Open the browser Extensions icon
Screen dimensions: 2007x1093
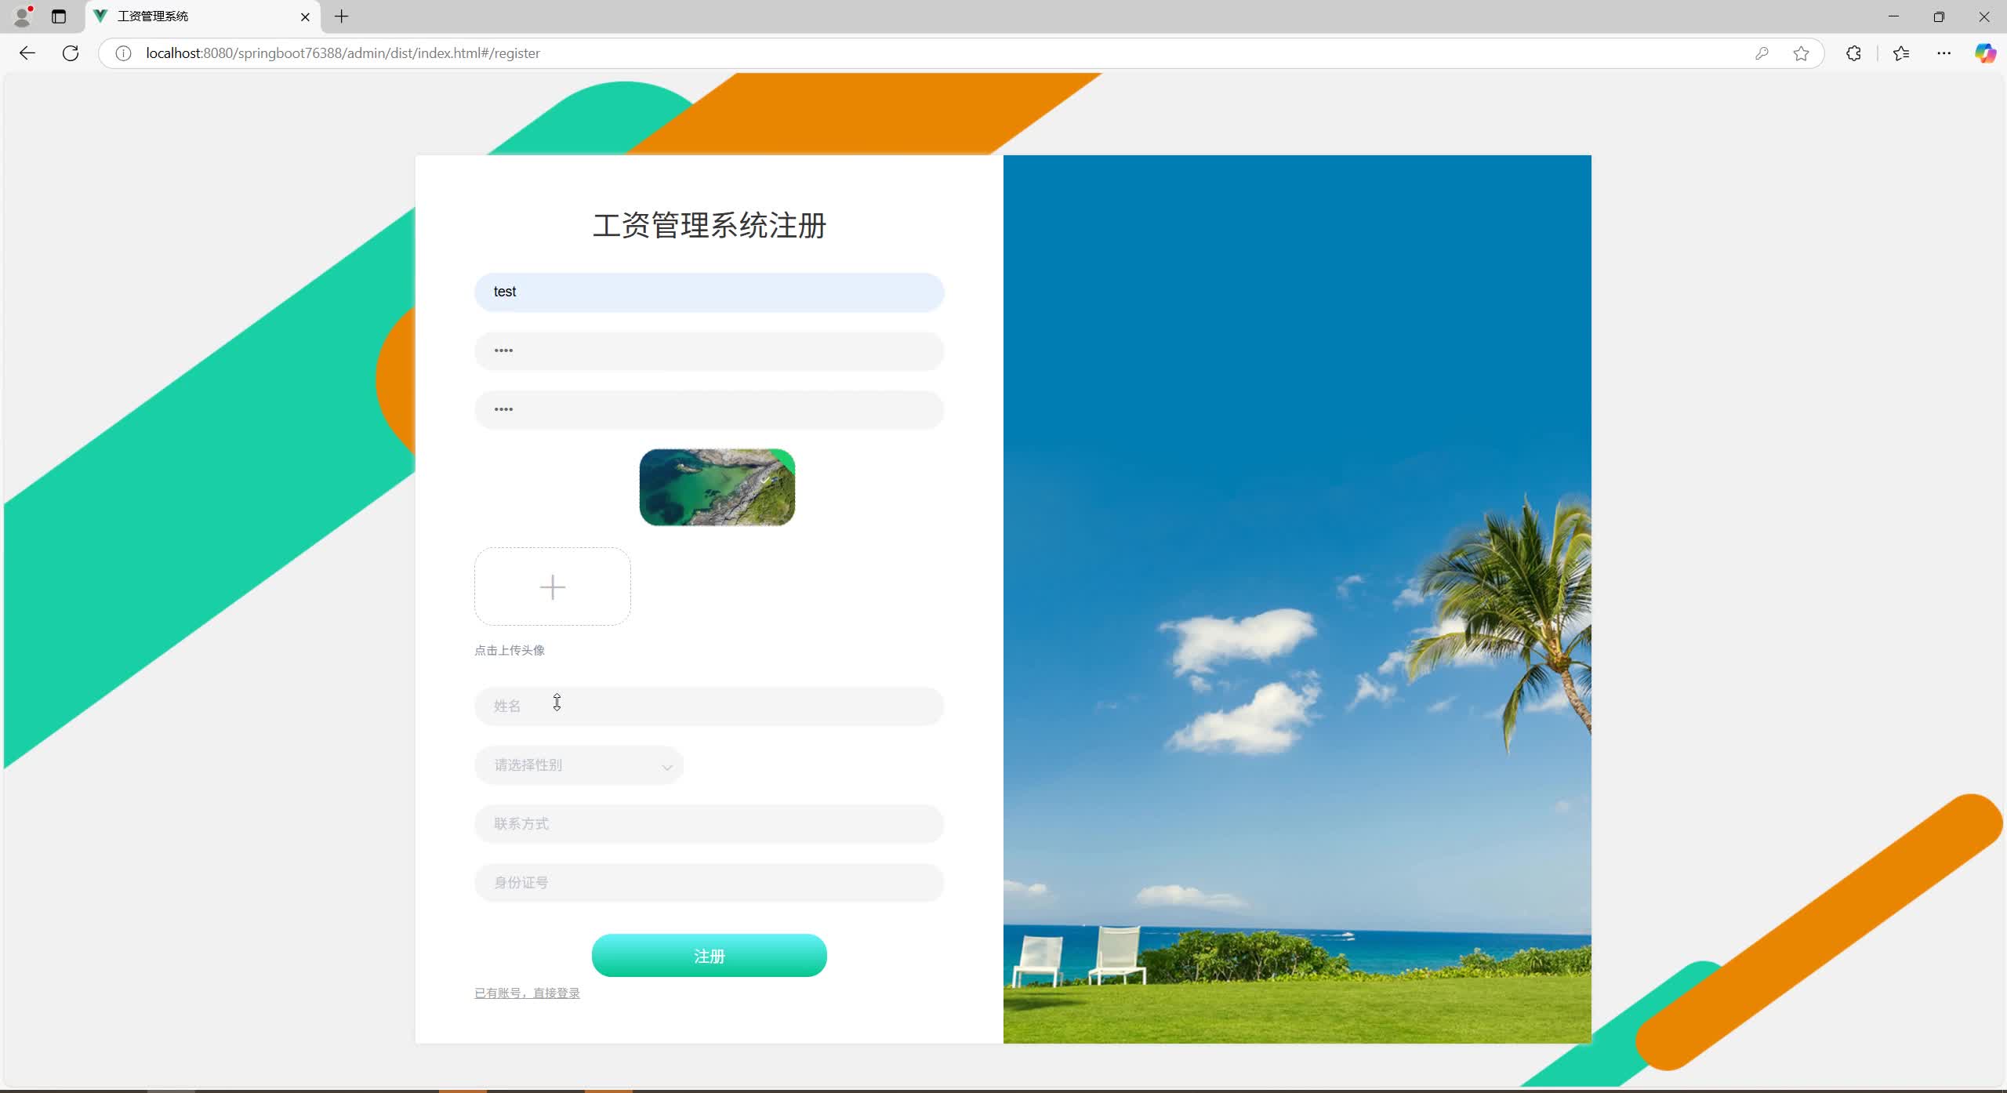(x=1853, y=53)
